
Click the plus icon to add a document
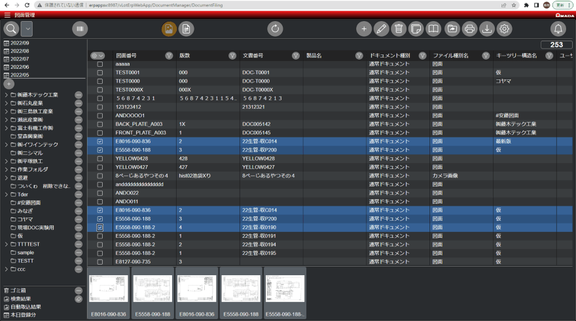364,29
